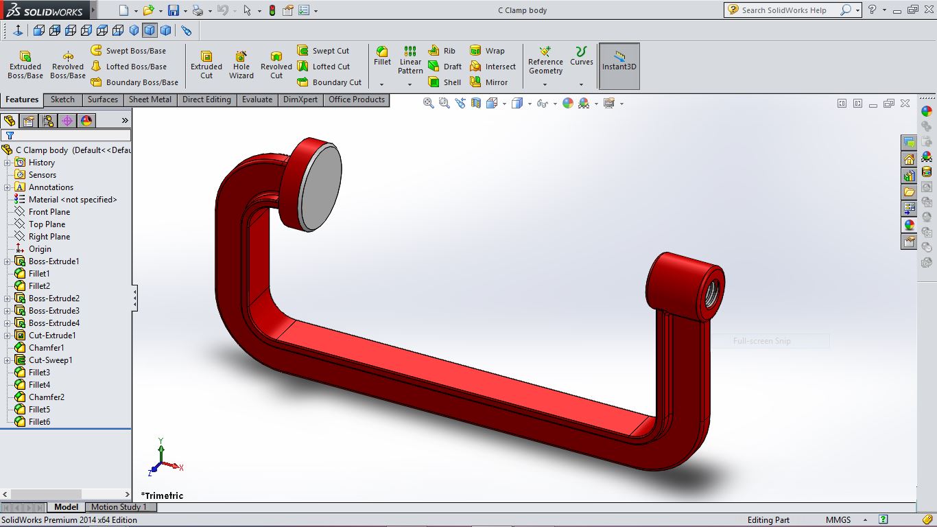Switch to the Evaluate tab
Screen dimensions: 937x527
click(257, 99)
